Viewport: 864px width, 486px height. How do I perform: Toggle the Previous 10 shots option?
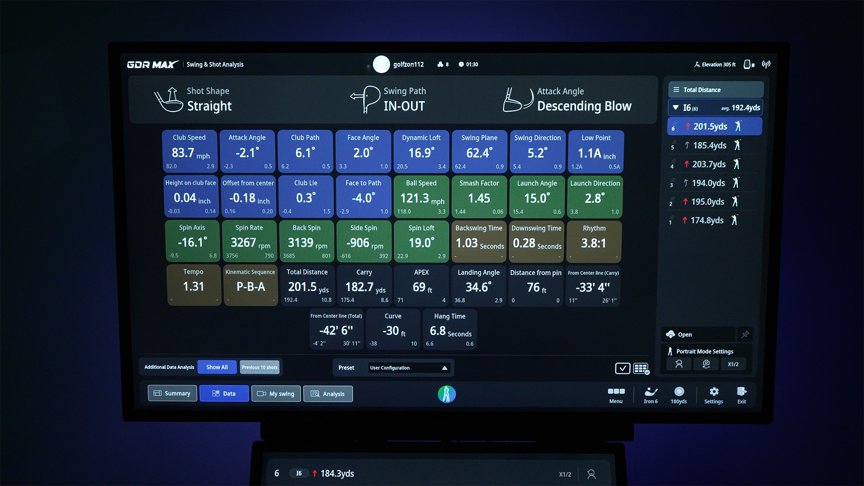pyautogui.click(x=260, y=367)
